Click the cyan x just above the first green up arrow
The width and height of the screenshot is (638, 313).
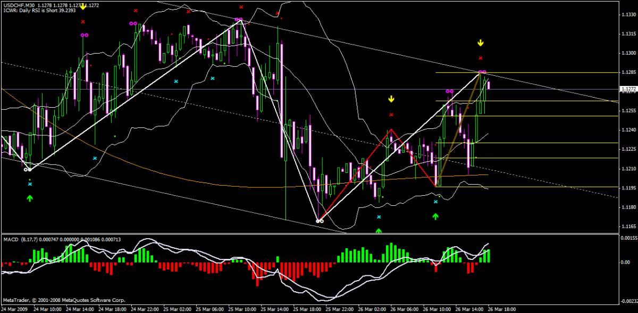(30, 184)
